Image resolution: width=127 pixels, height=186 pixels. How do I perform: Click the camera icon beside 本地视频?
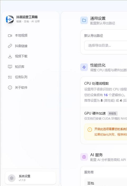pos(10,36)
